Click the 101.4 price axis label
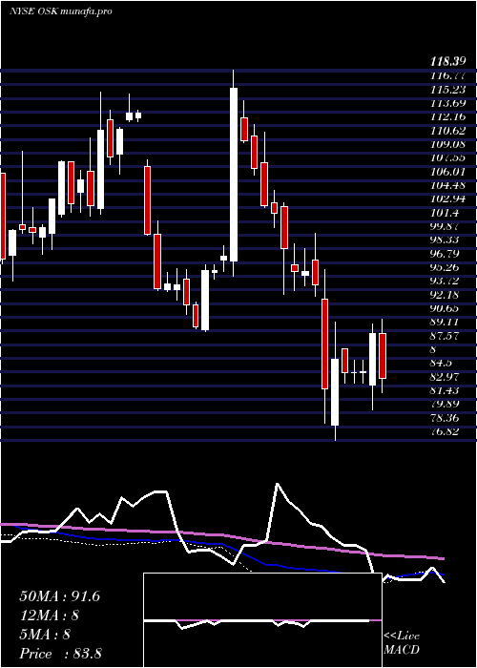This screenshot has height=668, width=477. 445,213
